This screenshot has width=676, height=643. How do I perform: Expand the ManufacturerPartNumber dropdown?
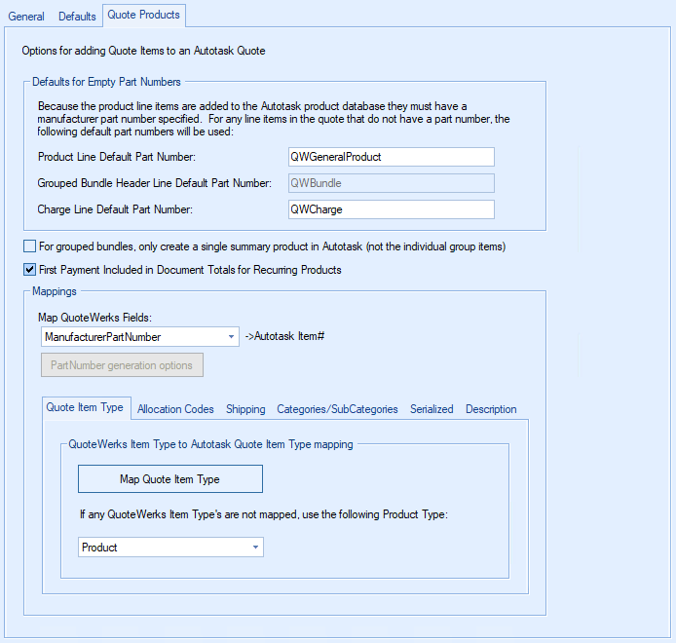tap(231, 337)
